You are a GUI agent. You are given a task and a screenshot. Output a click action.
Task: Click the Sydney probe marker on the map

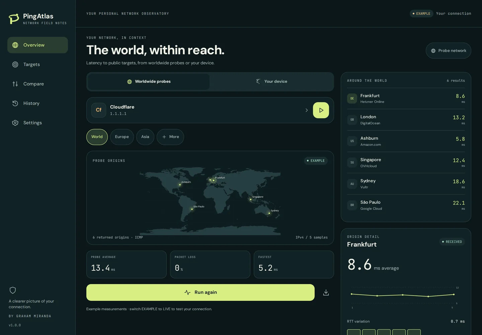(269, 213)
